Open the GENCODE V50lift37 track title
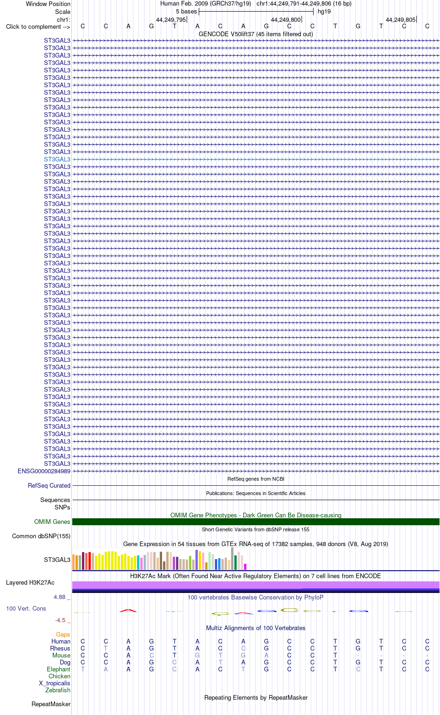440x715 pixels. click(256, 34)
